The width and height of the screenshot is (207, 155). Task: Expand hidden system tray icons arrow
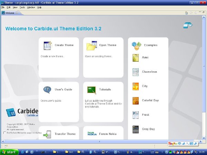click(162, 152)
